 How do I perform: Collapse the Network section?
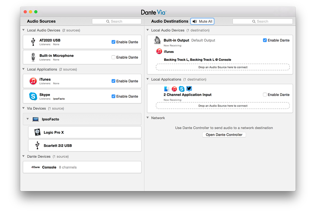[x=148, y=118]
